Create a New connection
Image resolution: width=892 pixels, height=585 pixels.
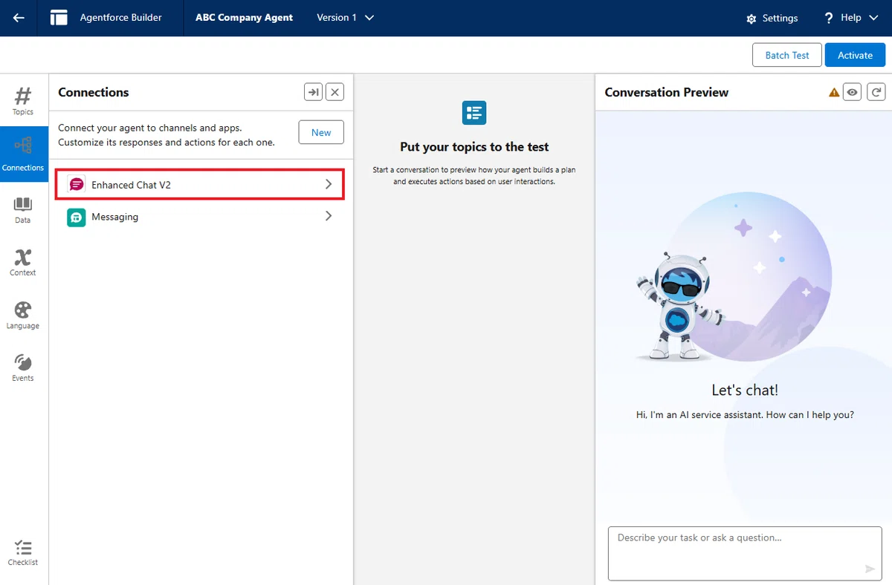click(x=321, y=132)
